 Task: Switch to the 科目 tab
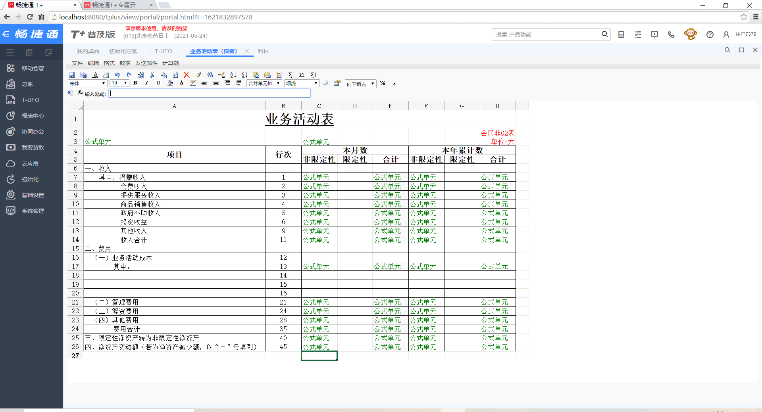[263, 51]
